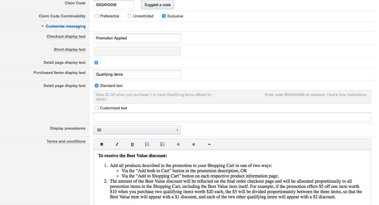The width and height of the screenshot is (379, 205).
Task: Insert the copyright symbol
Action: (x=178, y=144)
